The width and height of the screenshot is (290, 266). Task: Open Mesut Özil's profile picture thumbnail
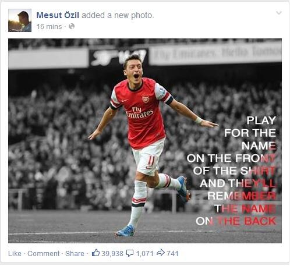[x=20, y=20]
